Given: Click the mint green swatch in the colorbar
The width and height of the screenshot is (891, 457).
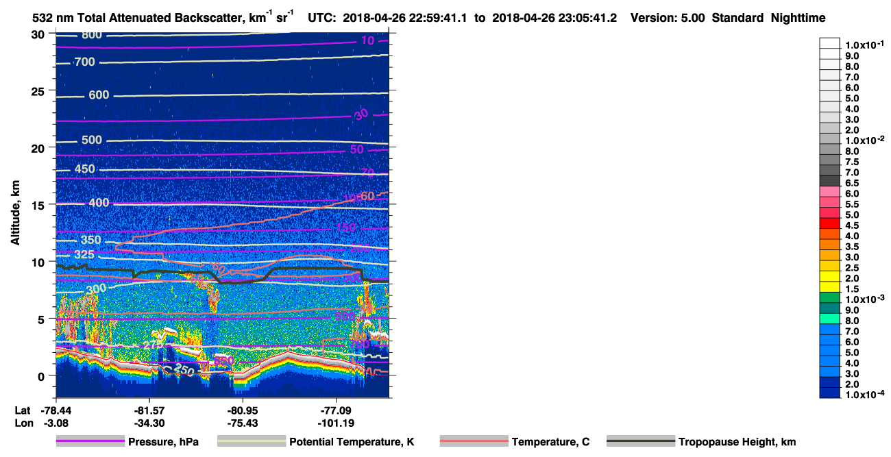Looking at the screenshot, I should 829,319.
